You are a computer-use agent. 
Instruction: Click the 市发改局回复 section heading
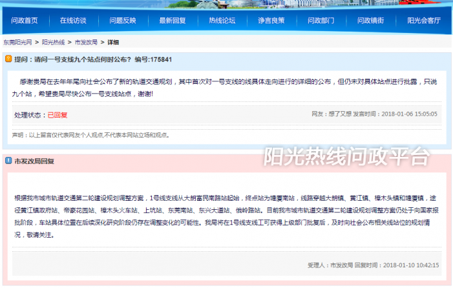pos(34,161)
